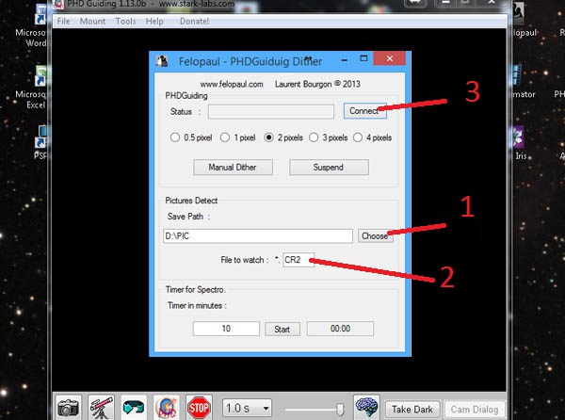The image size is (565, 420).
Task: Click the PHDGuiding Status field
Action: (271, 111)
